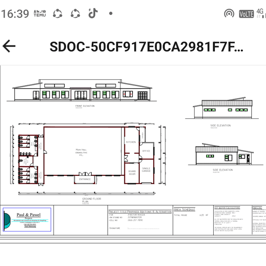Tap the VoLTE status indicator
Screen dimensions: 266x266
pyautogui.click(x=246, y=13)
